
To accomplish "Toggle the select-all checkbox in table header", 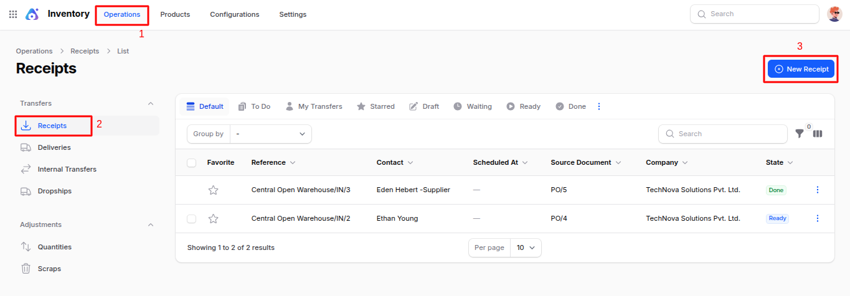I will point(192,163).
